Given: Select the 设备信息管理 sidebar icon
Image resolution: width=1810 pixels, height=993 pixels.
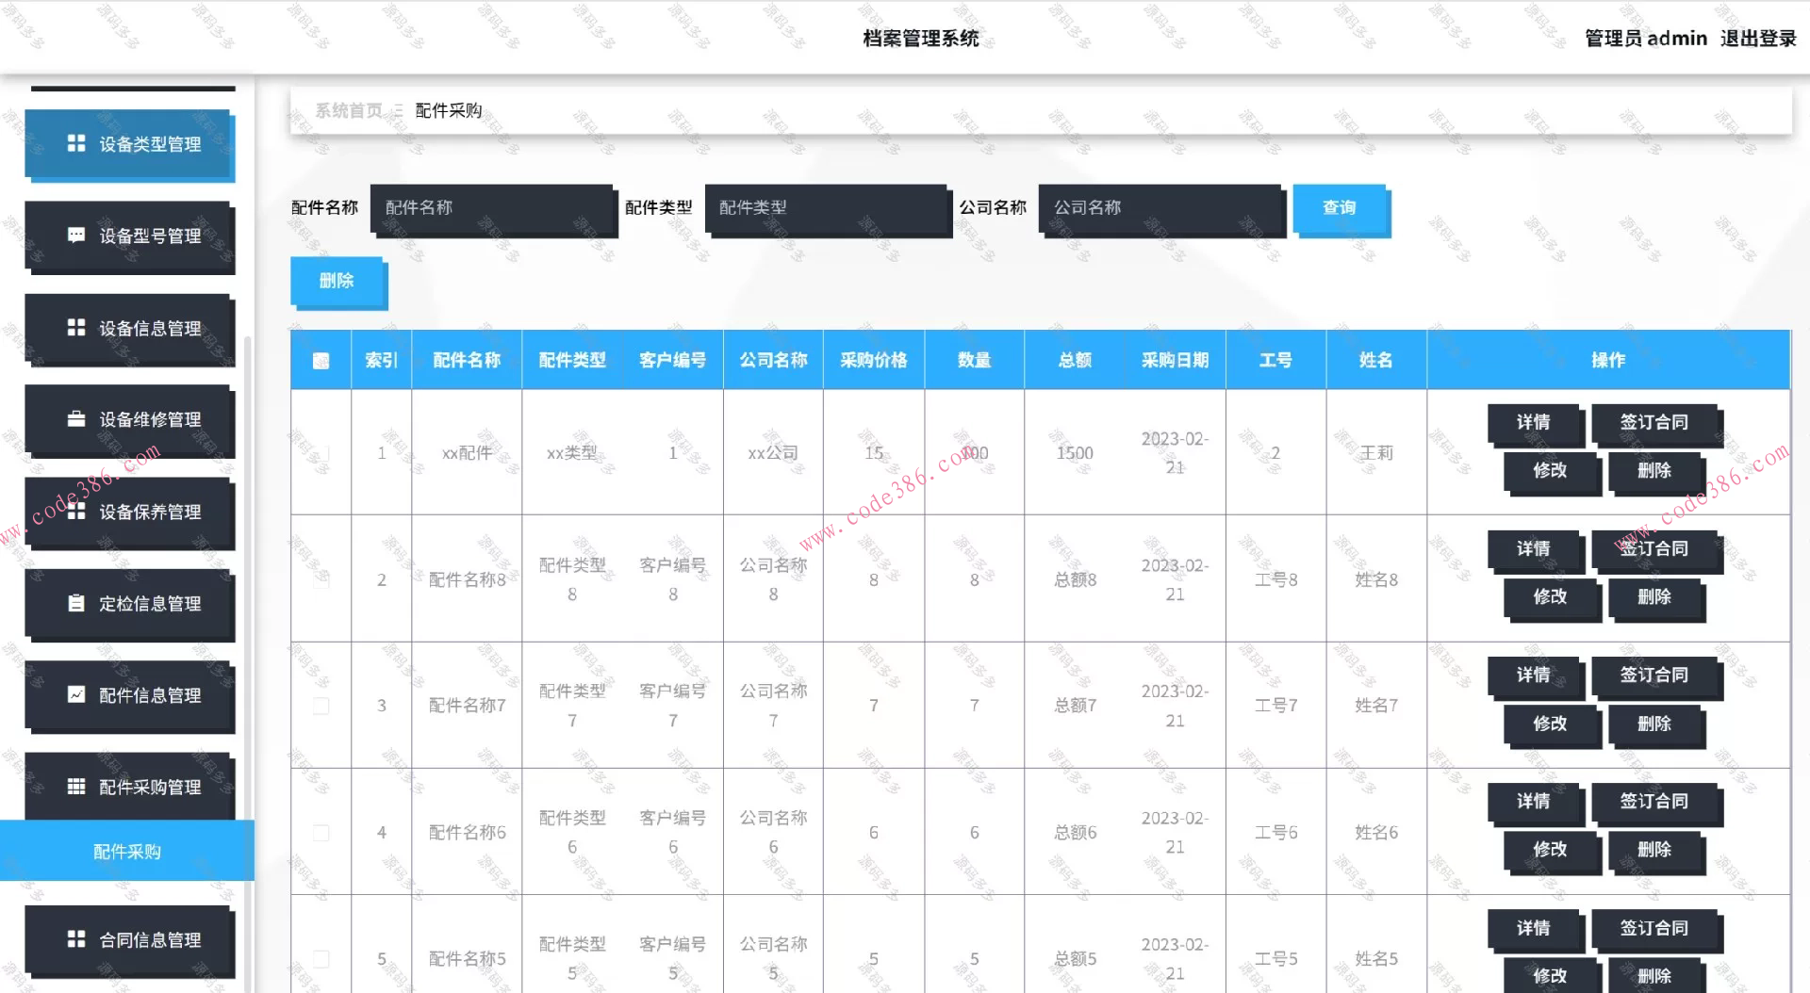Looking at the screenshot, I should tap(77, 328).
